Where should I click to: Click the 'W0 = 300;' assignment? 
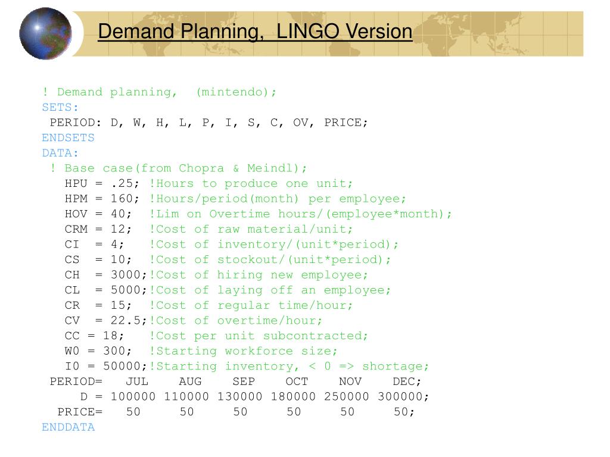point(98,351)
